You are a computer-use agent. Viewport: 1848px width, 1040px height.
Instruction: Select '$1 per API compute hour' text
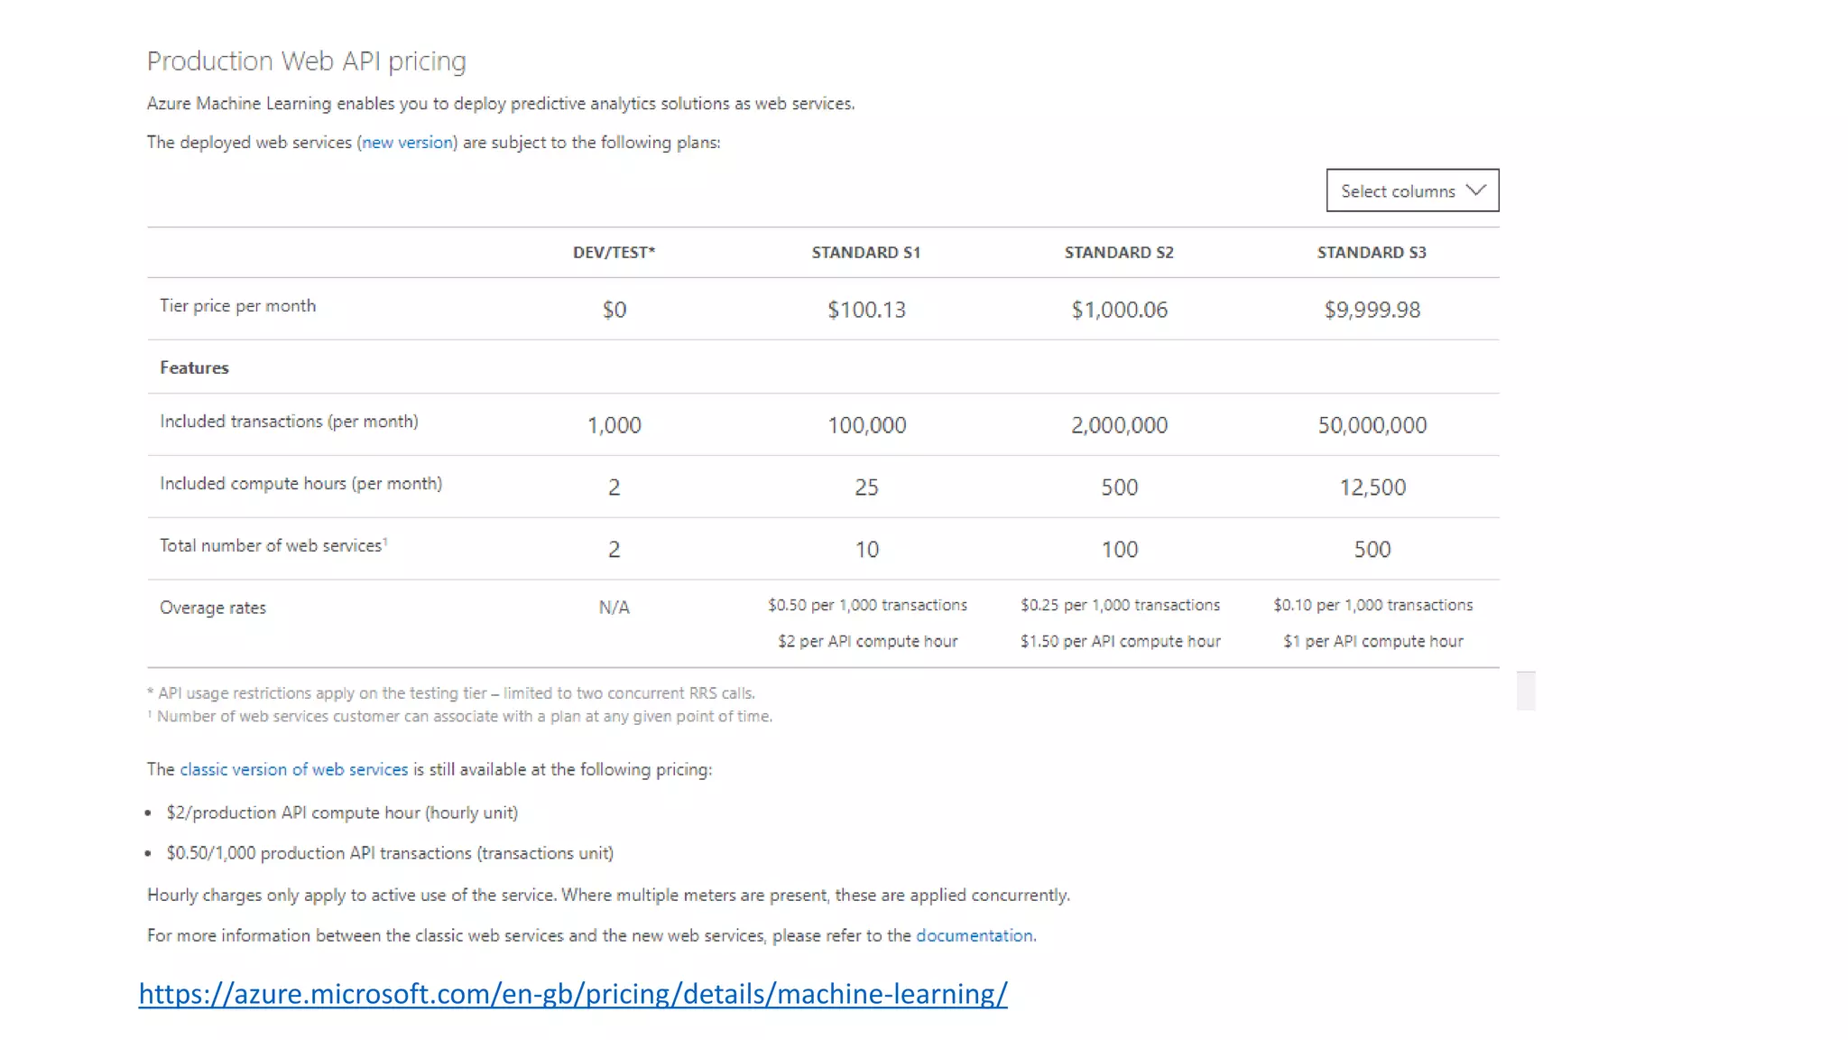tap(1372, 641)
